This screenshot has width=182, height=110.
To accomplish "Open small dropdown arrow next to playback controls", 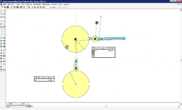I will (x=32, y=106).
